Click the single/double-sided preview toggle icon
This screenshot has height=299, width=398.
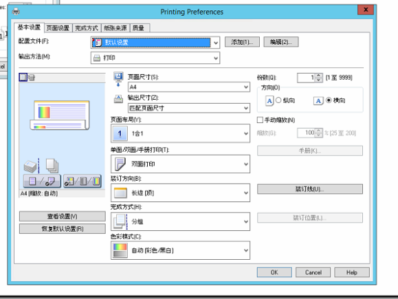pos(42,181)
